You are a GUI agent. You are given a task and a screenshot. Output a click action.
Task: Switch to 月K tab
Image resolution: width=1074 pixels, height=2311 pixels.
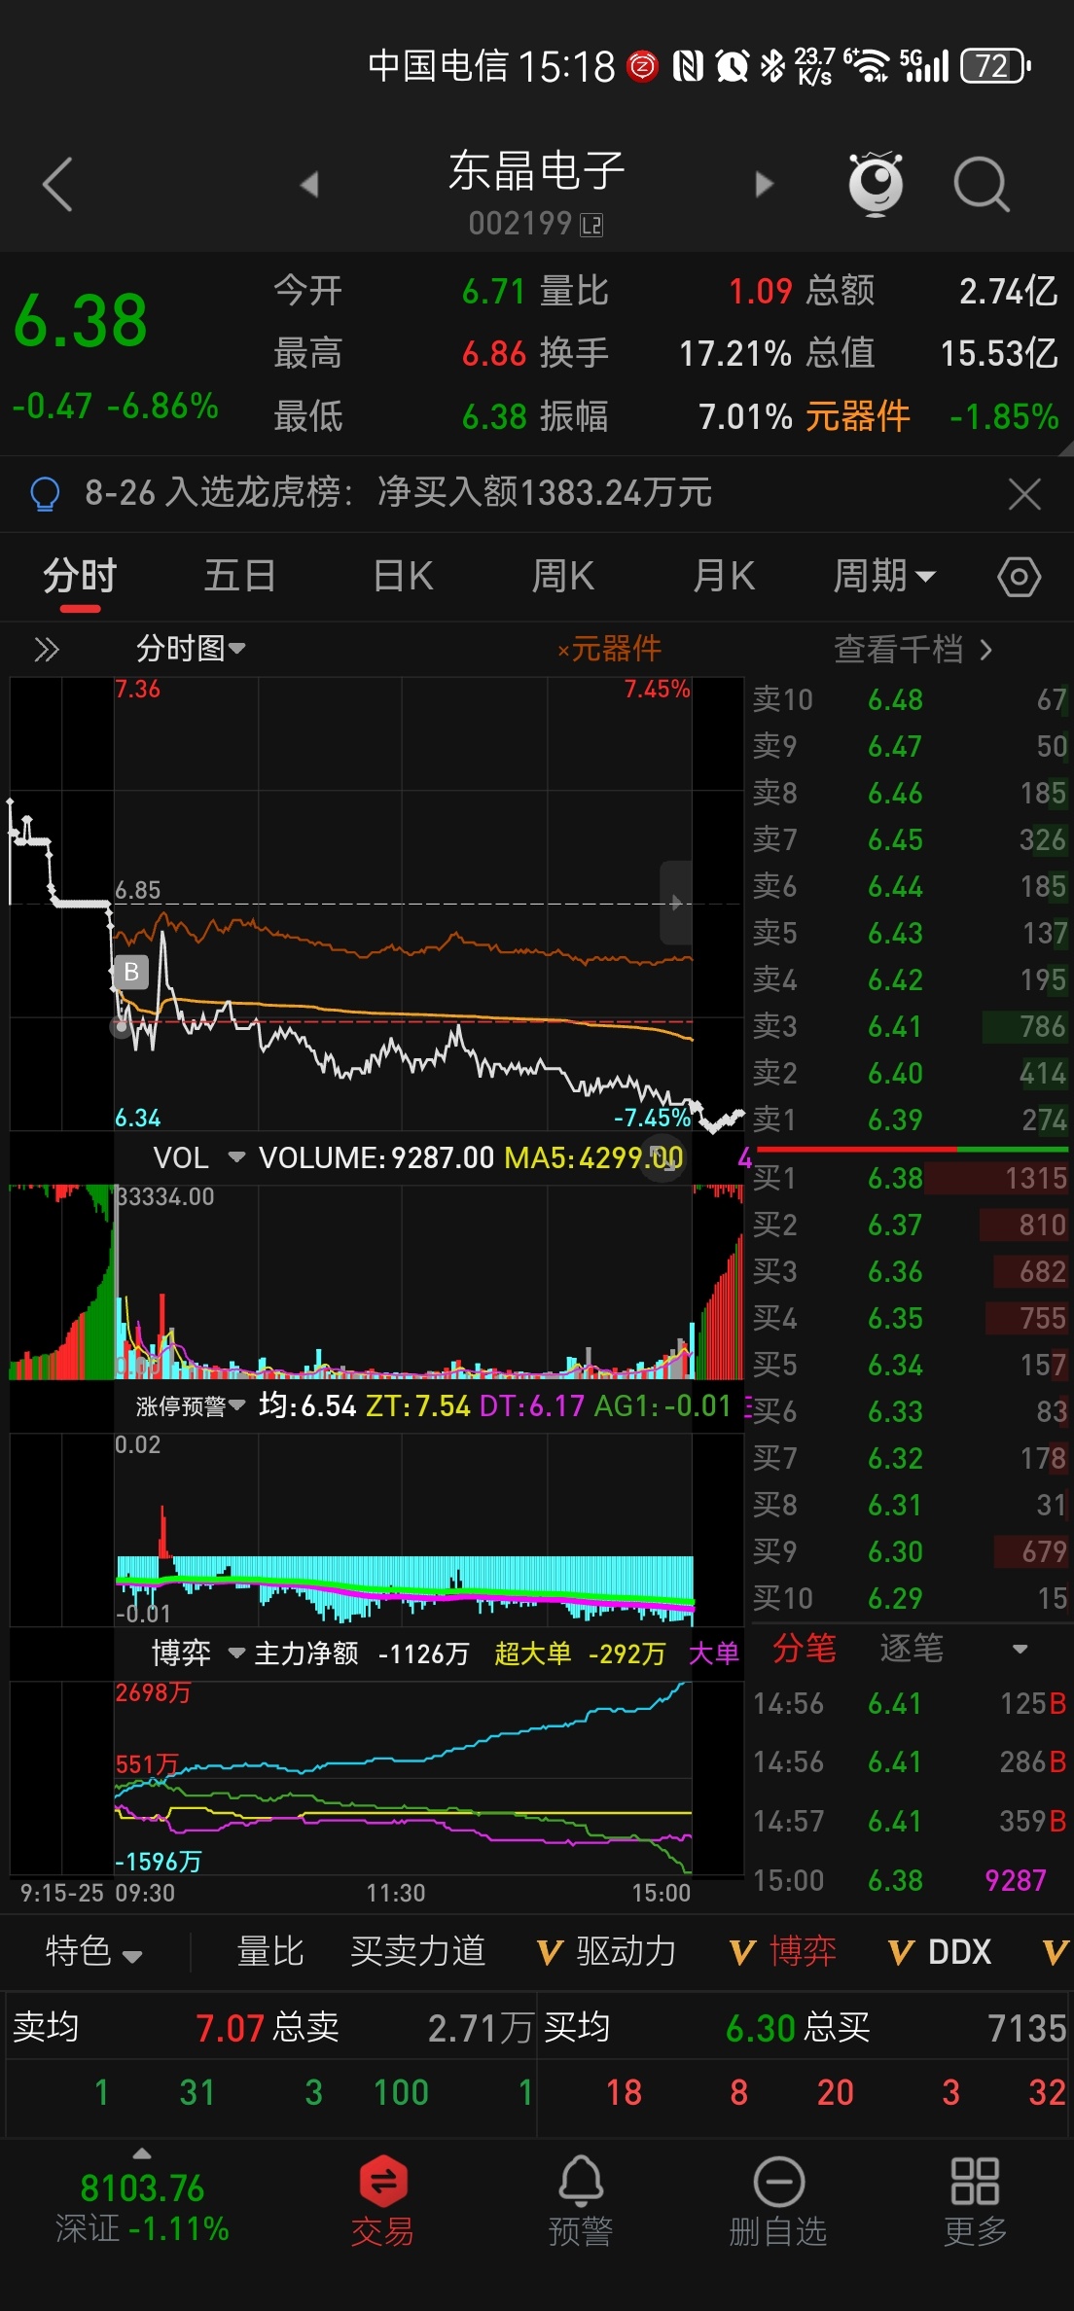723,577
